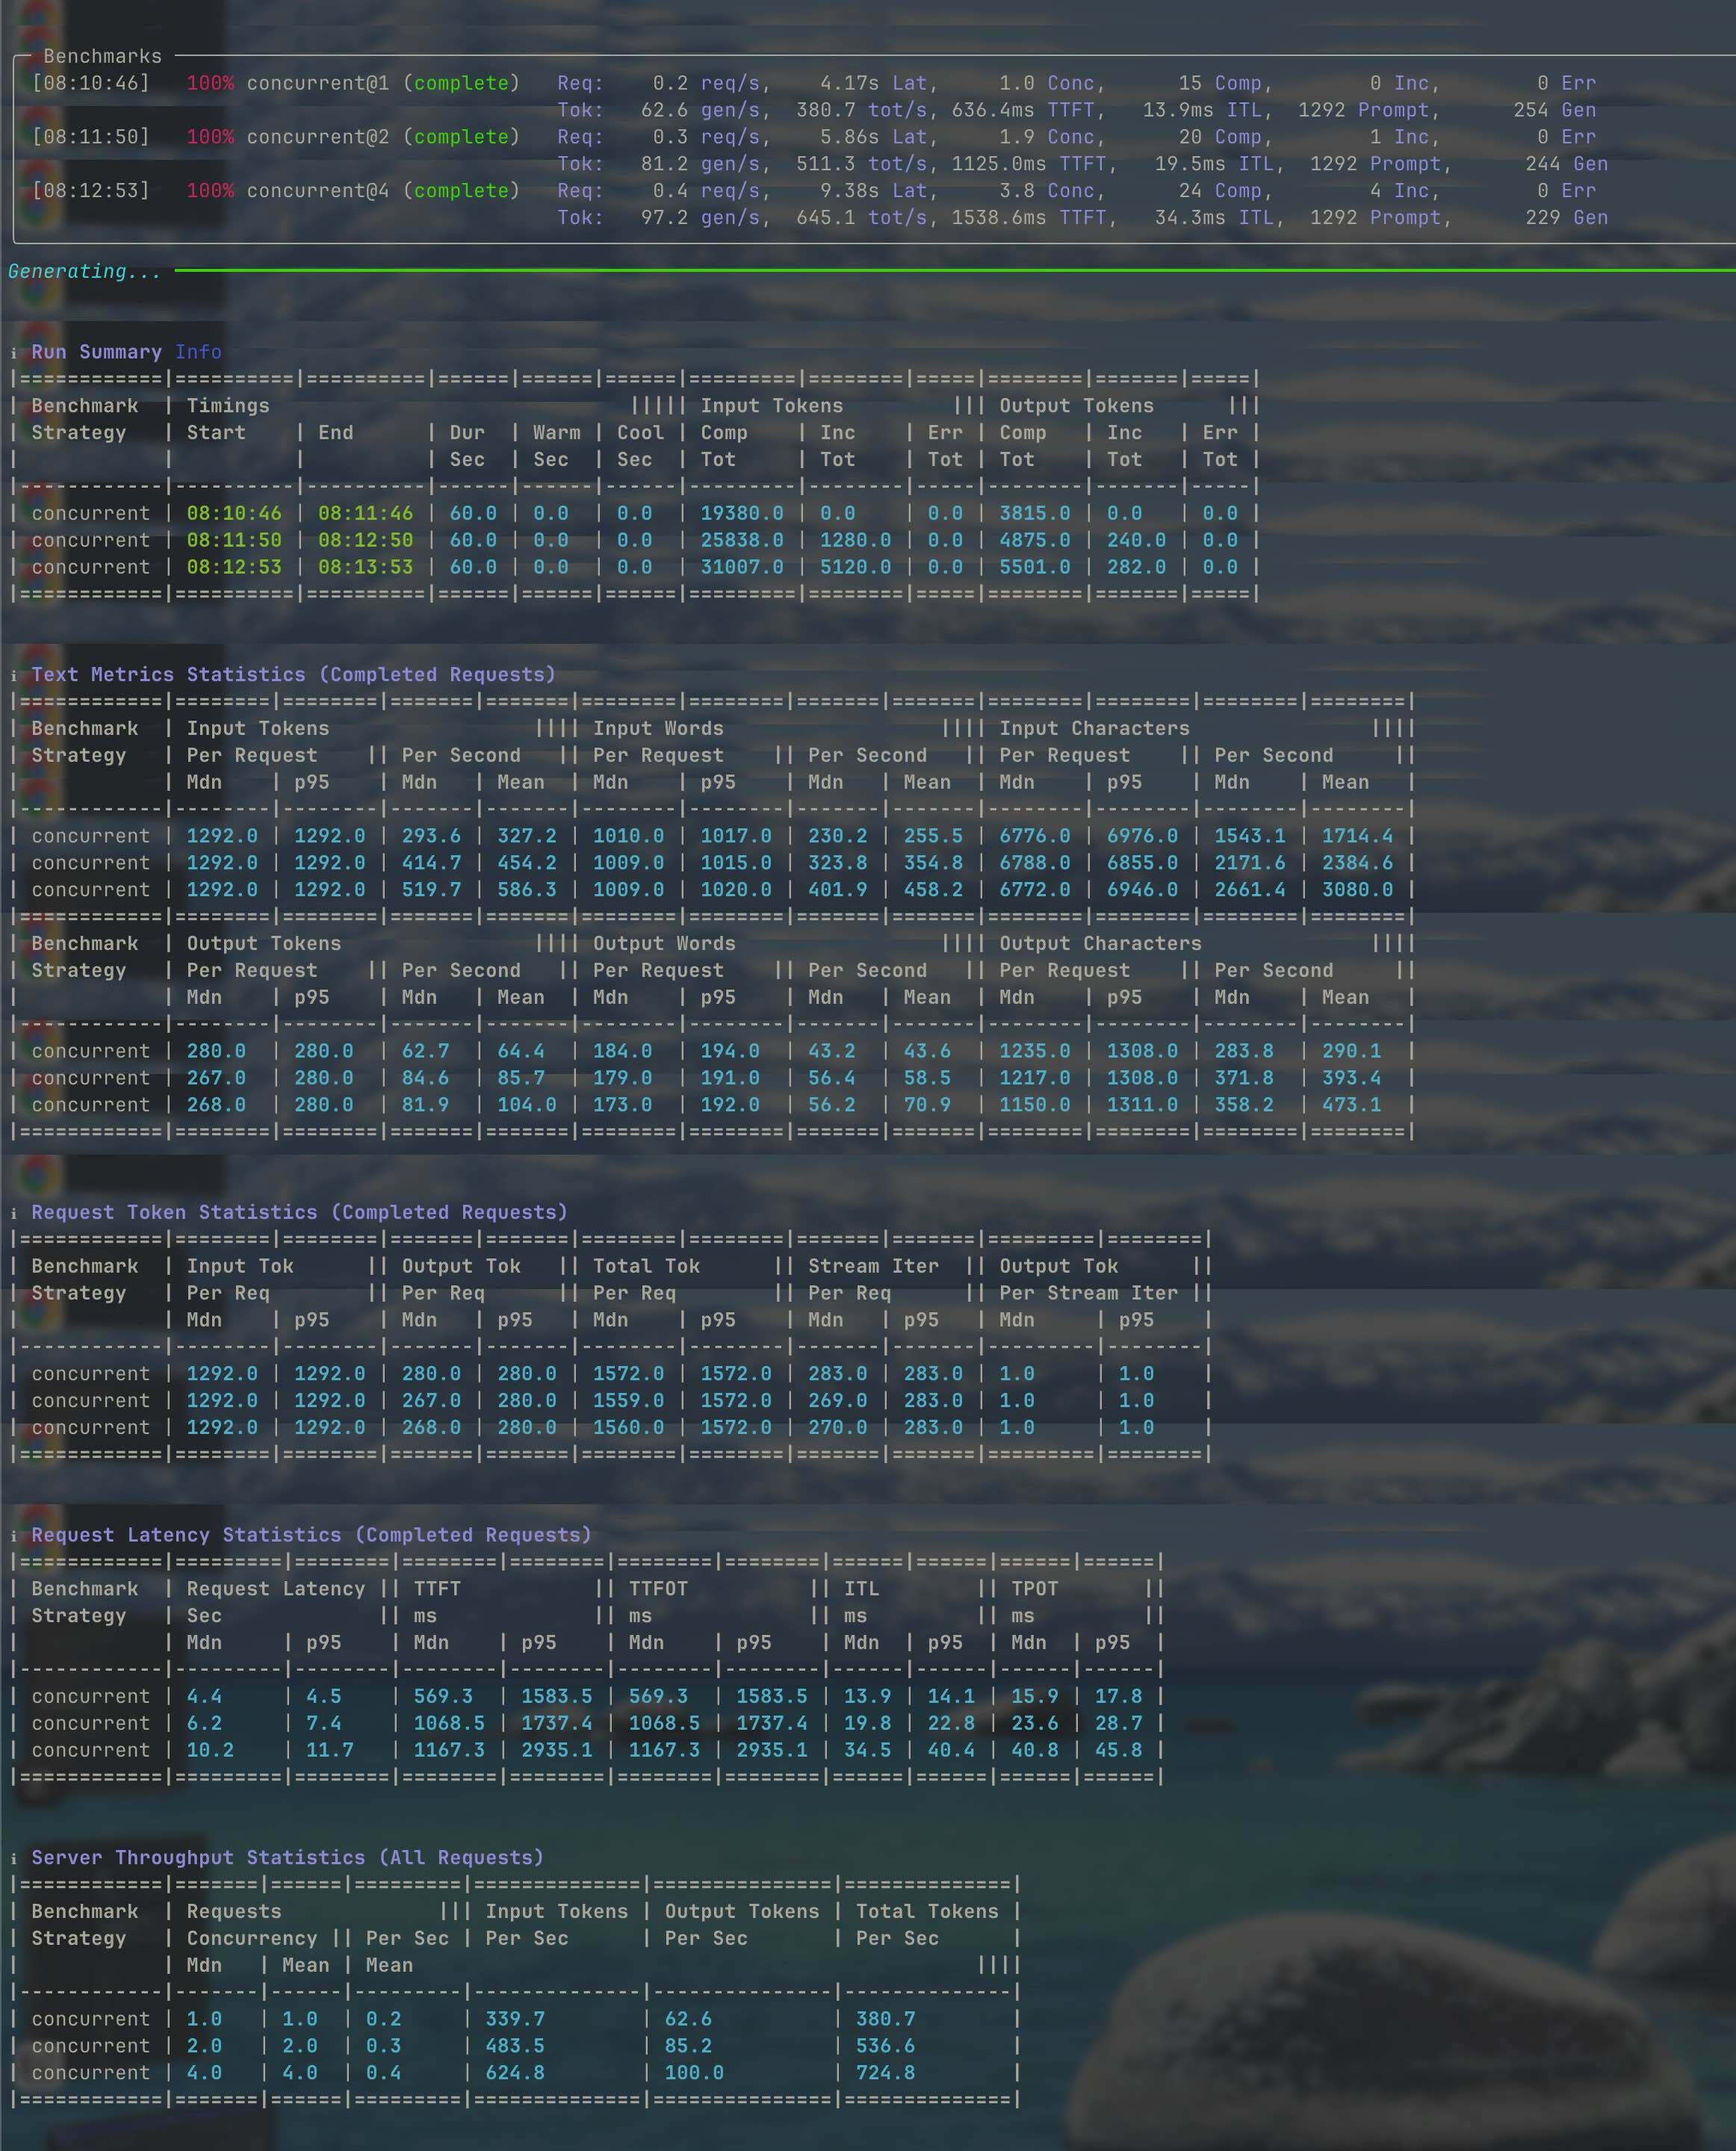Click the Input Words column group header
The height and width of the screenshot is (2151, 1736).
[x=658, y=729]
